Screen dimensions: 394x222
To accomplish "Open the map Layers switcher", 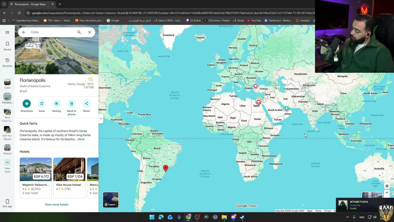I will [x=111, y=200].
